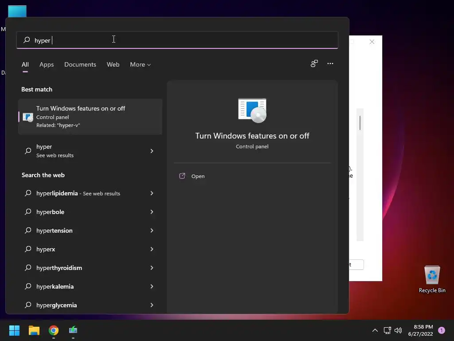Click the background window's vertical scrollbar
Image resolution: width=454 pixels, height=341 pixels.
[360, 174]
